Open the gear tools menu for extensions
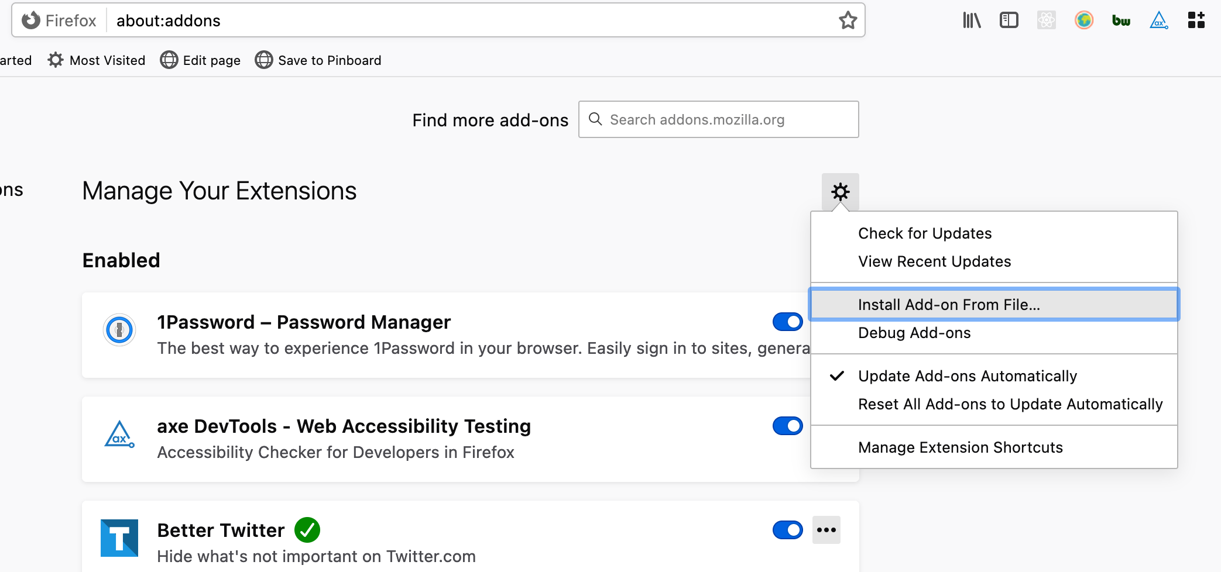 [x=841, y=192]
